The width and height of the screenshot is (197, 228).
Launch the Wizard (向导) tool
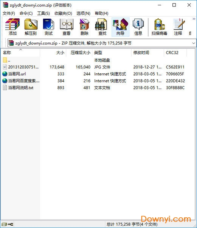120,27
